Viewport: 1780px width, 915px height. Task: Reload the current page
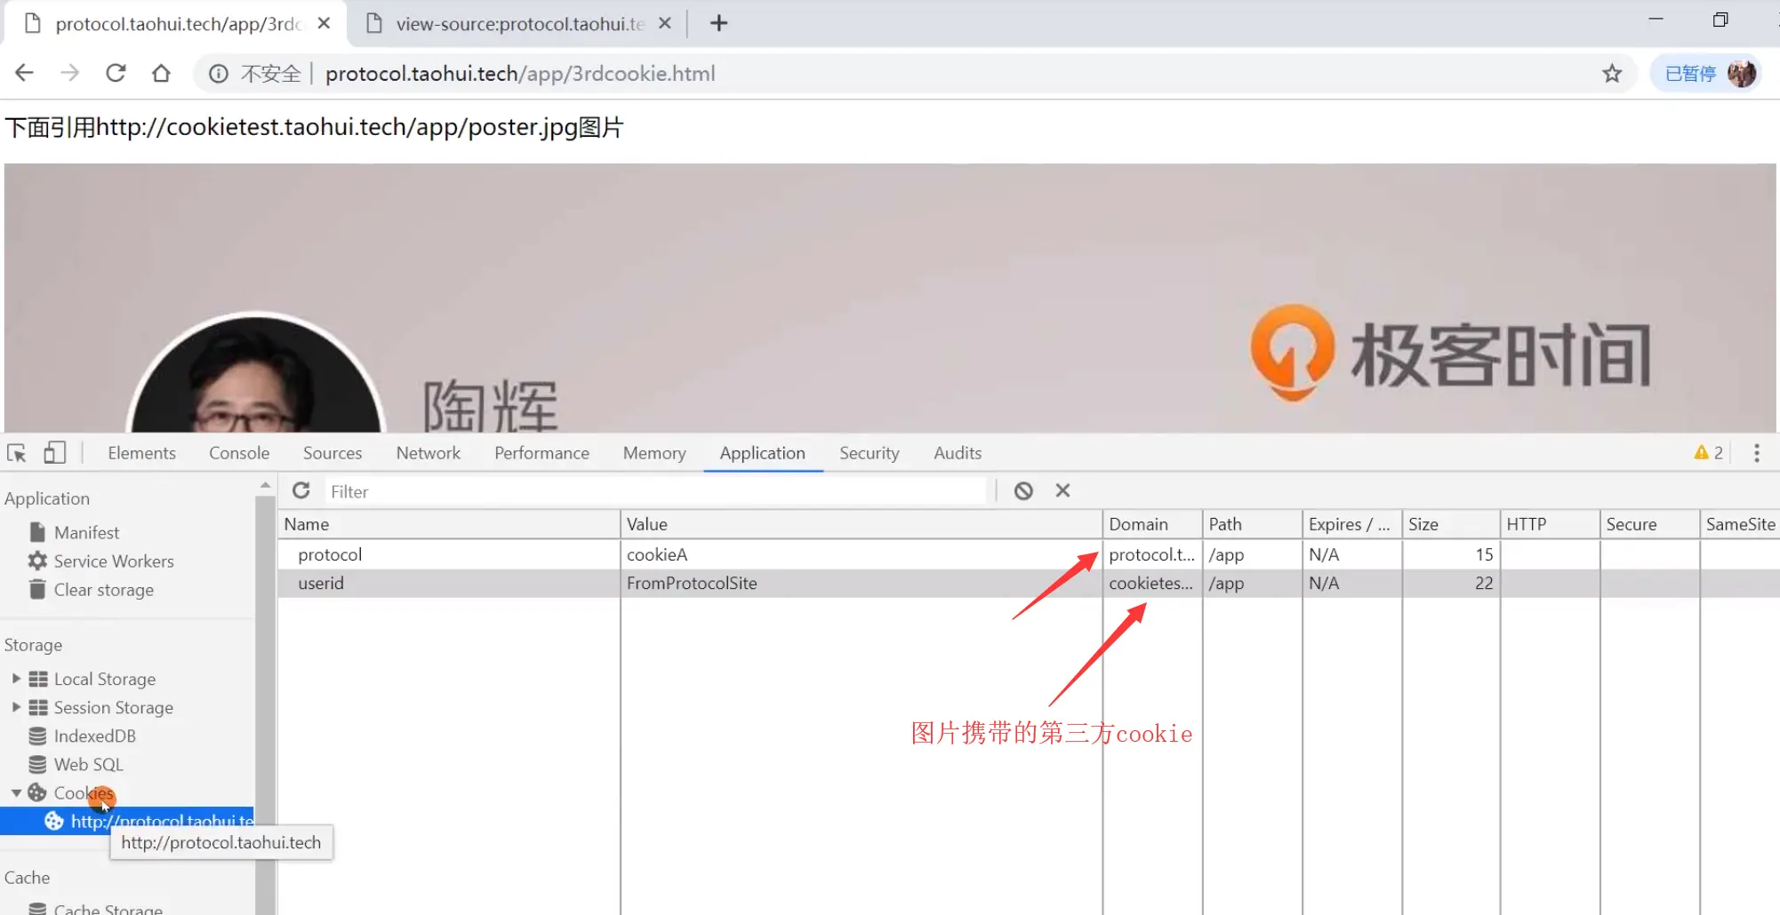tap(116, 73)
